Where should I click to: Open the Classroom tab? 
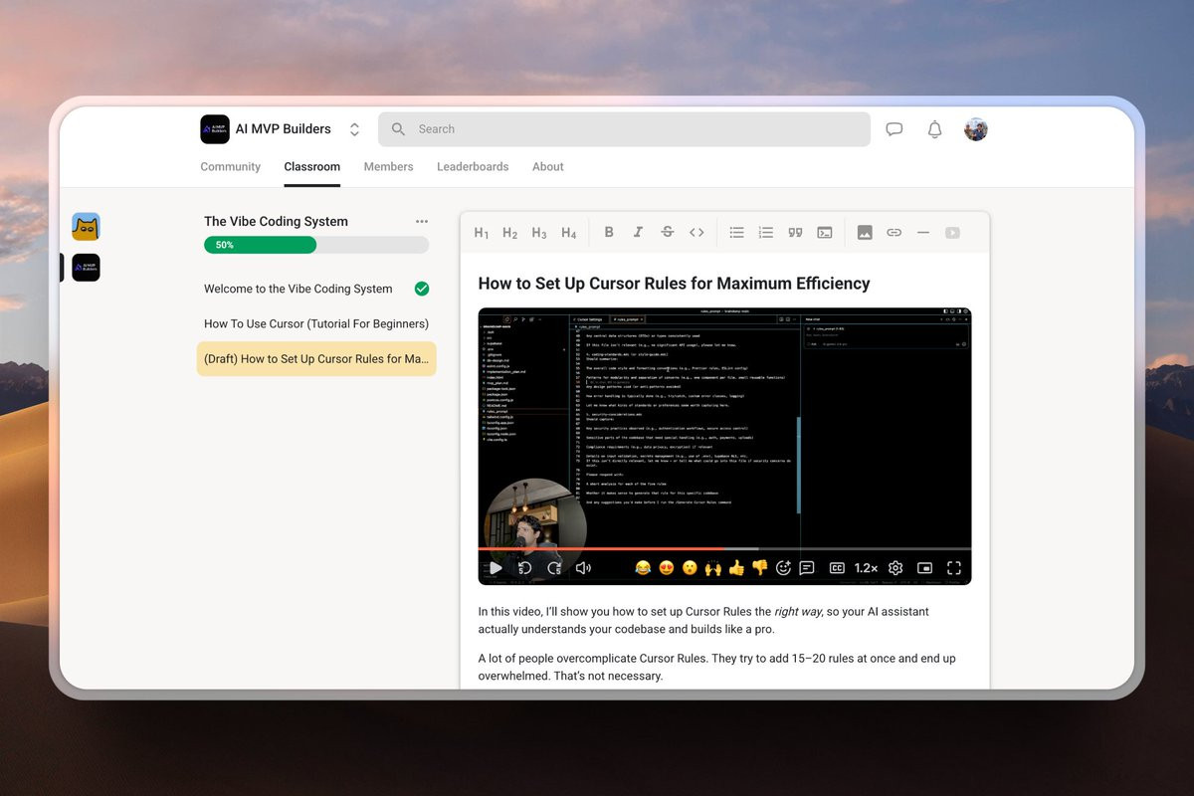pos(311,167)
